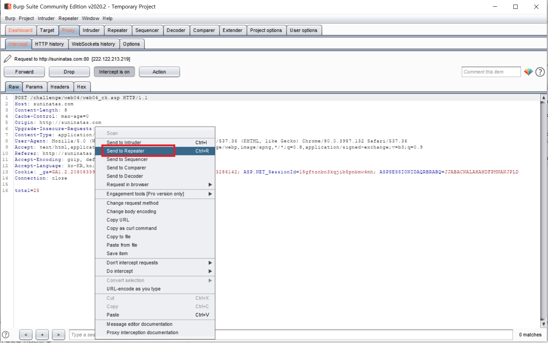The image size is (548, 343).
Task: Click the search help question mark icon at bottom
Action: coord(6,335)
